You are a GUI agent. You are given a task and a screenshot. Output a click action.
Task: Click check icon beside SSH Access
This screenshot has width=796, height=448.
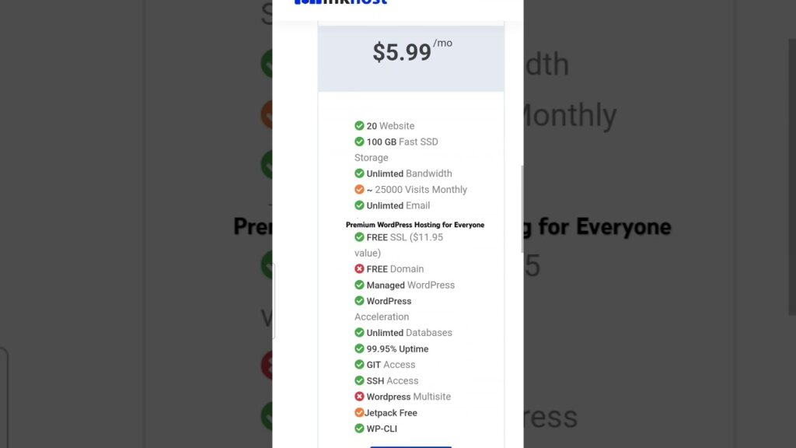click(x=359, y=380)
